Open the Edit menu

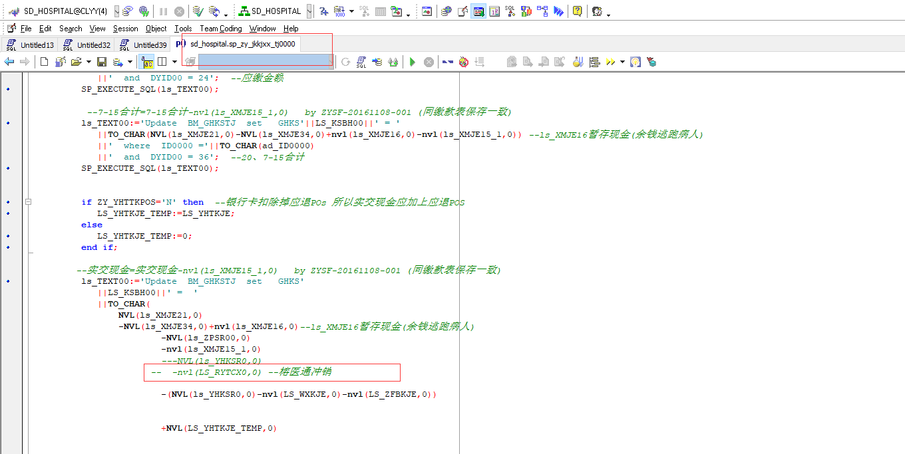point(45,29)
